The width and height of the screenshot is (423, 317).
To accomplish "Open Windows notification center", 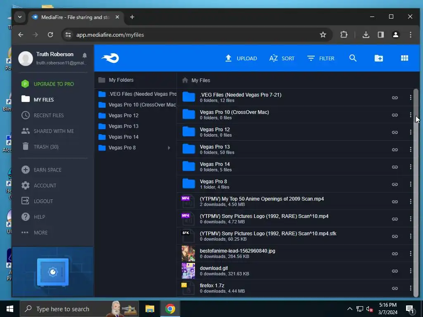I will pos(409,309).
